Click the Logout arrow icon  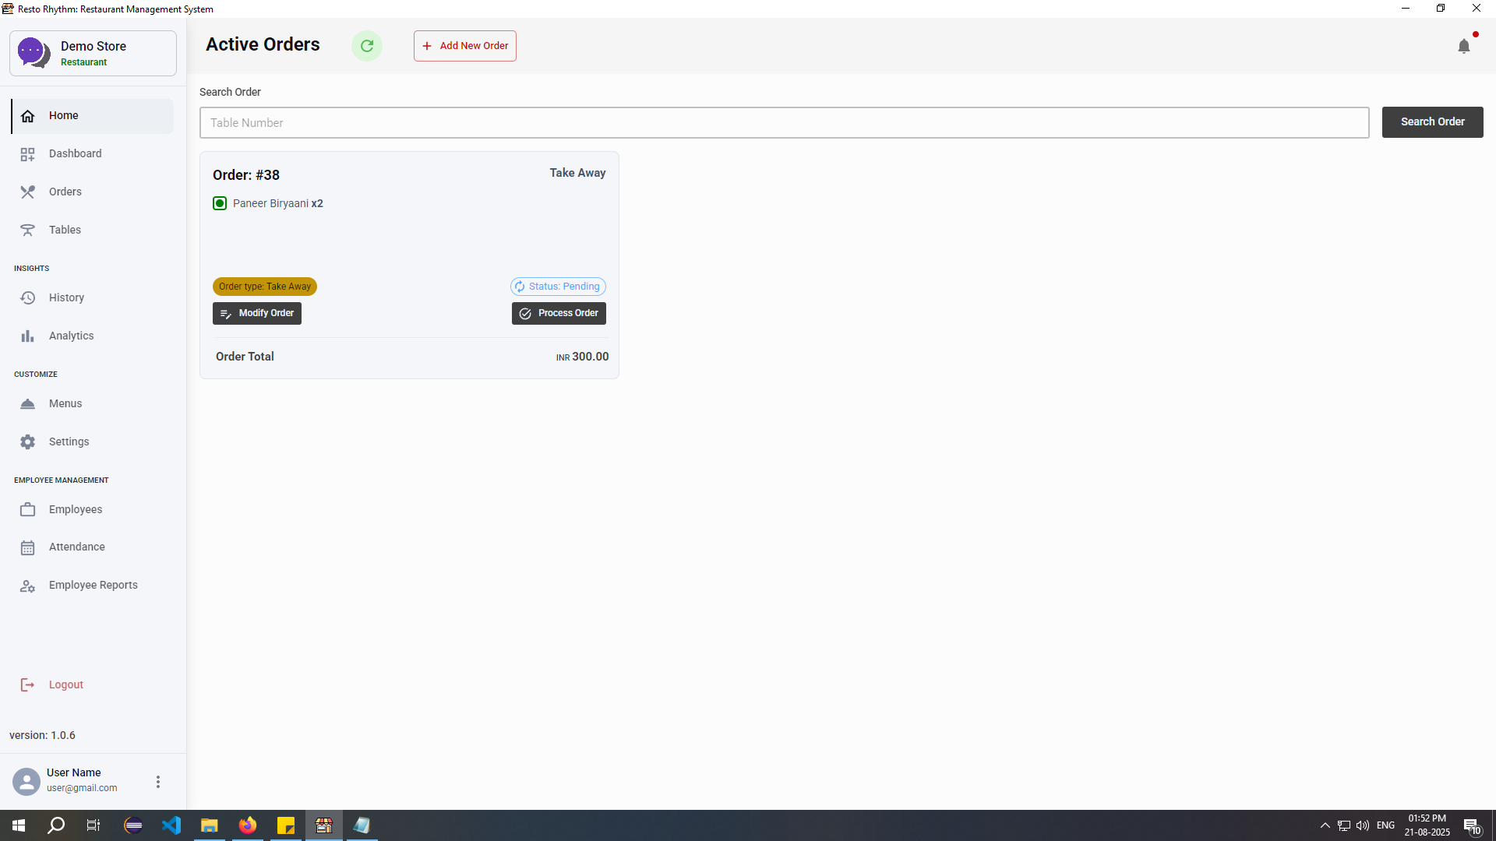(28, 684)
